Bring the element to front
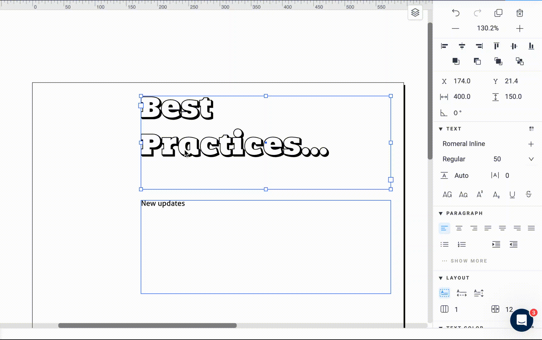The image size is (542, 340). [x=456, y=61]
